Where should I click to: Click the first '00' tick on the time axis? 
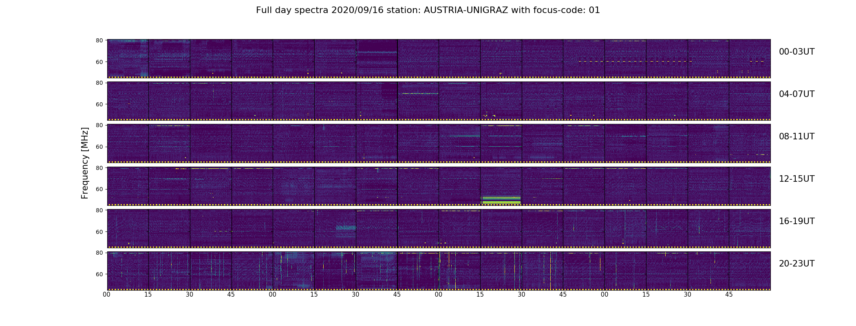pyautogui.click(x=107, y=295)
